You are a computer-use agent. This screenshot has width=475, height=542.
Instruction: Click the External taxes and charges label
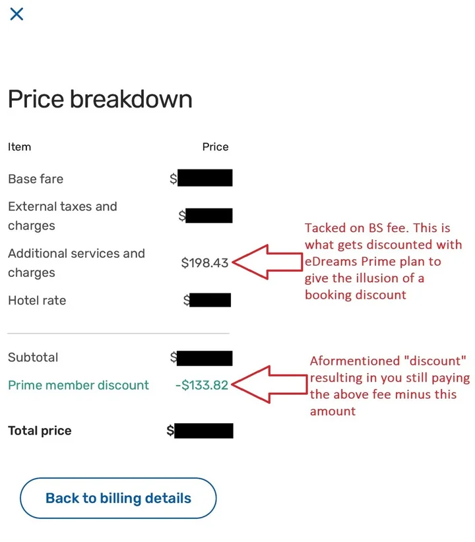(x=63, y=216)
